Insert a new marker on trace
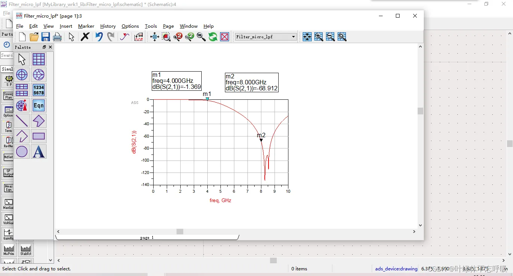This screenshot has height=276, width=513. [x=125, y=37]
